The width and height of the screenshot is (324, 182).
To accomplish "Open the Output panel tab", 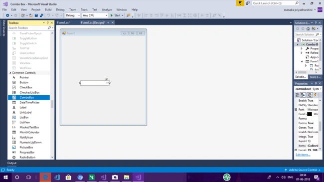I will point(12,163).
